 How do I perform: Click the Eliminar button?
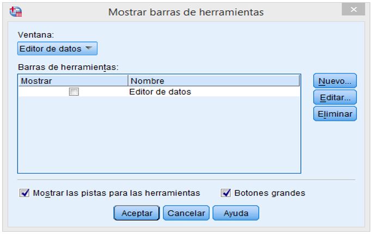click(335, 114)
